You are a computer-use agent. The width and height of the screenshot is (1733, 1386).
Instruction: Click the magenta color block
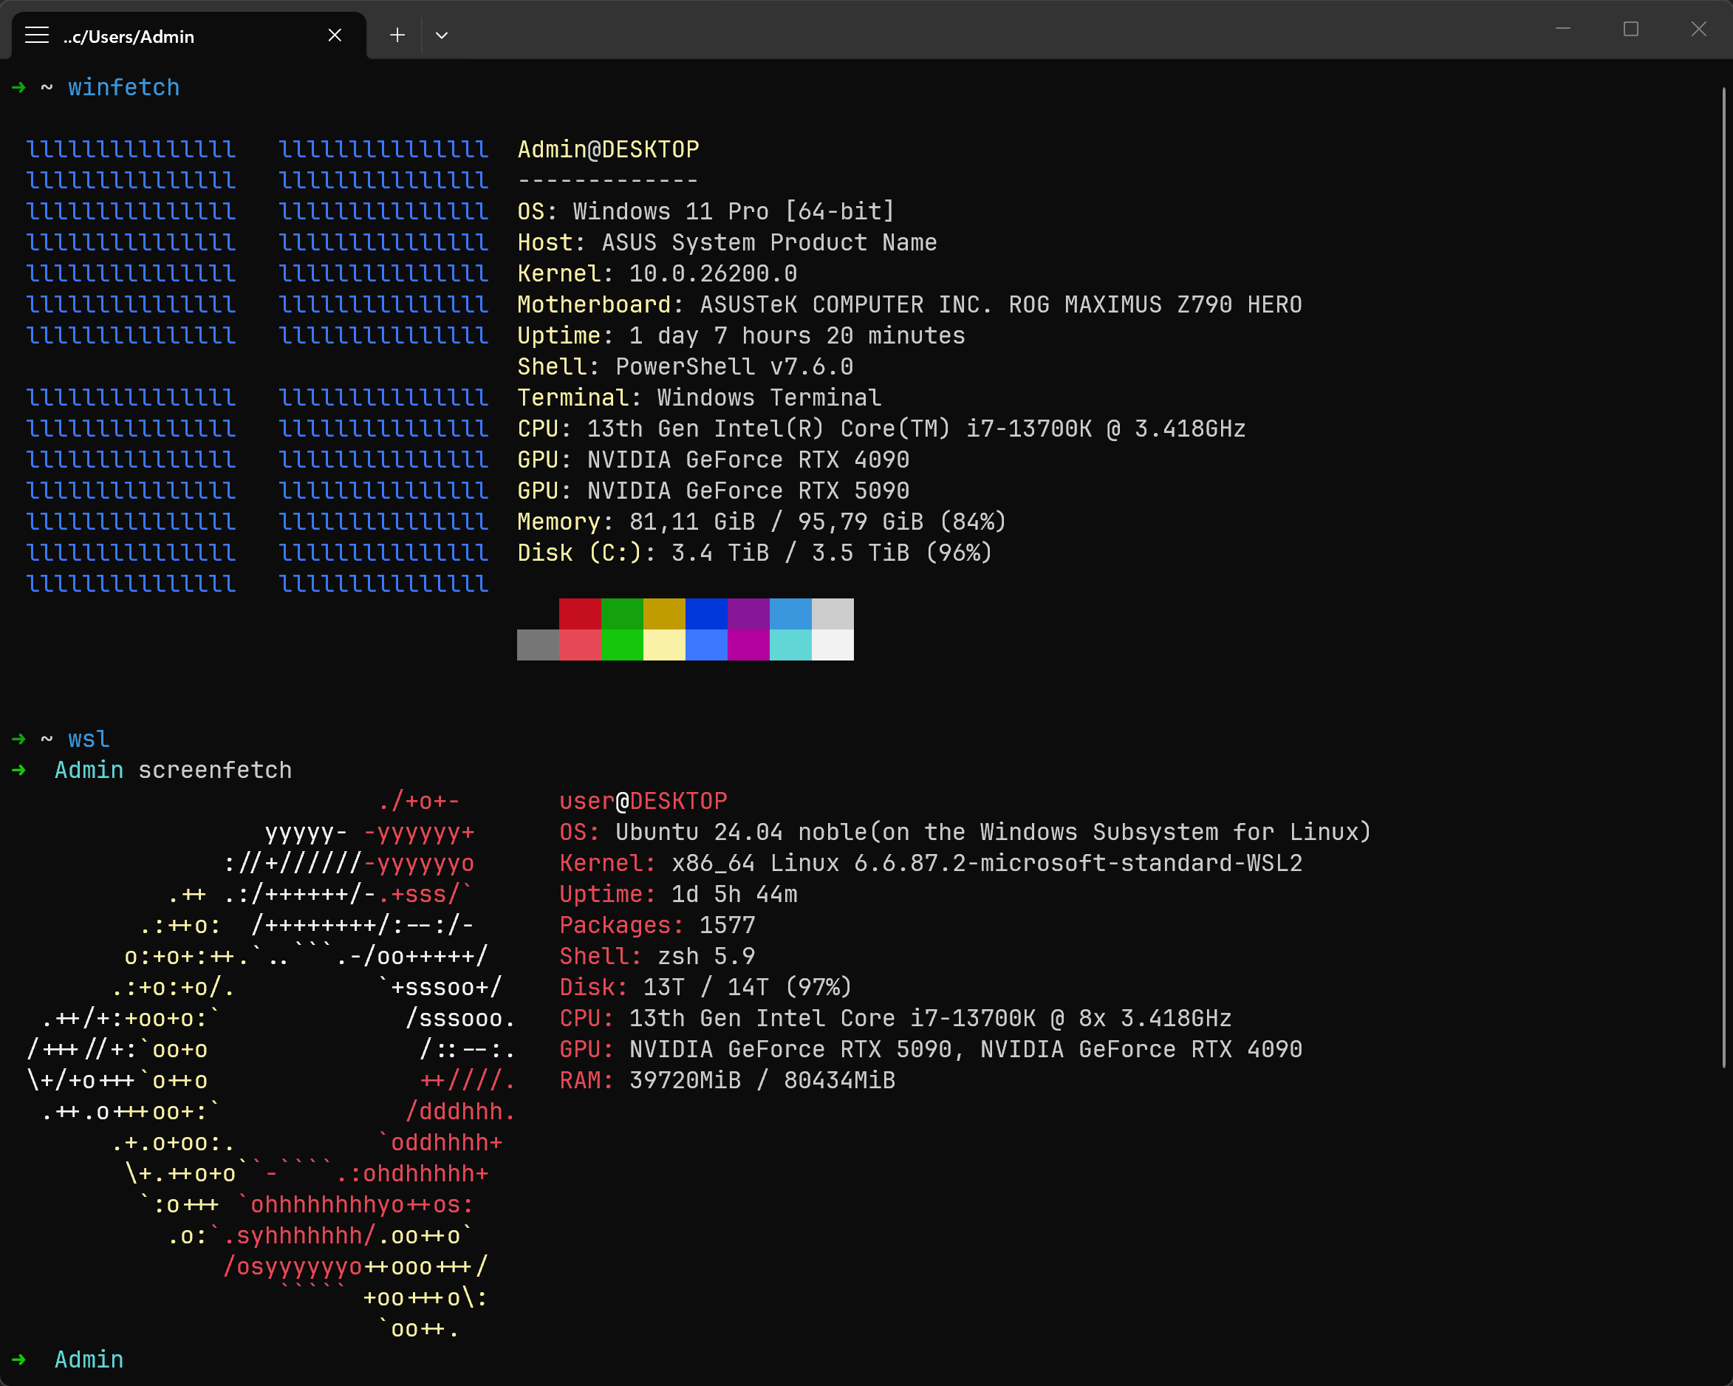[x=748, y=645]
